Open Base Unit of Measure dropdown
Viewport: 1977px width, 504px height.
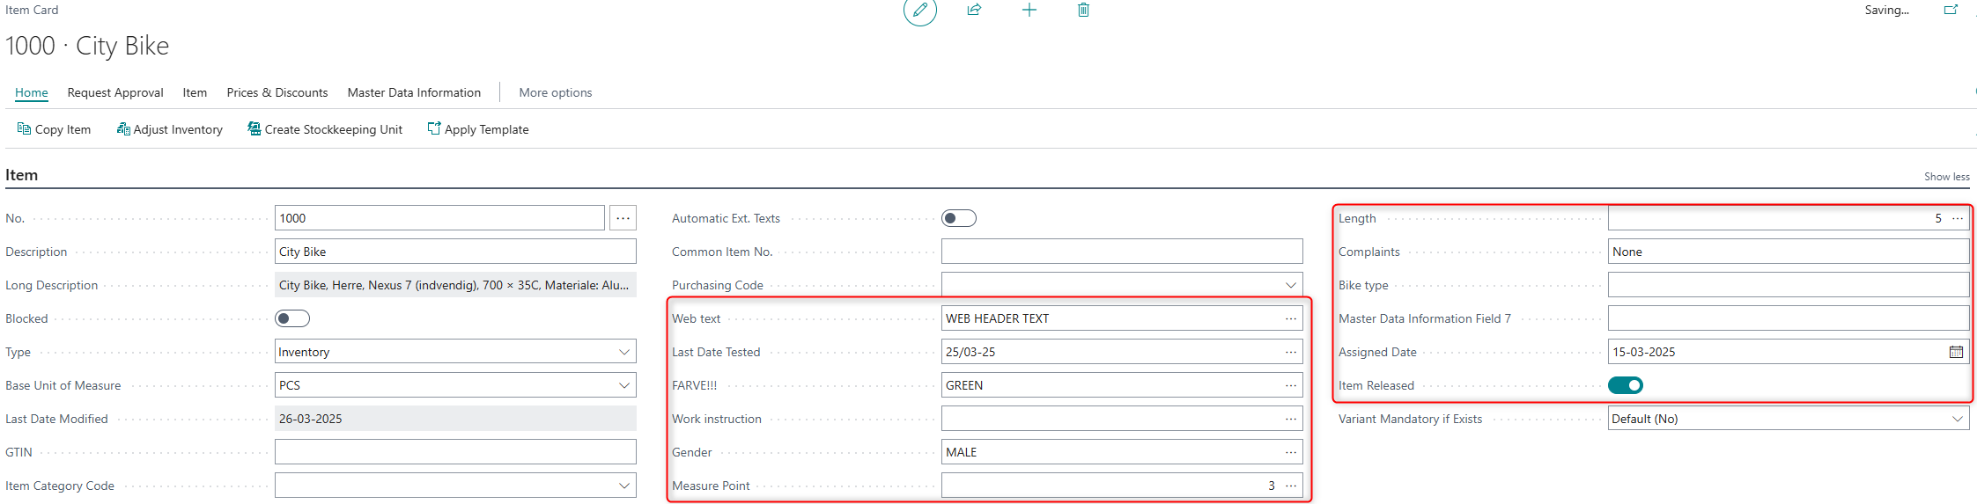623,385
